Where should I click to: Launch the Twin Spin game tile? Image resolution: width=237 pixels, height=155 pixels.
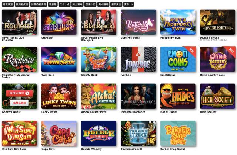point(59,59)
